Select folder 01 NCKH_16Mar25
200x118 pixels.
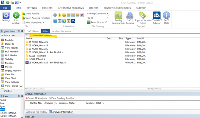pyautogui.click(x=38, y=42)
